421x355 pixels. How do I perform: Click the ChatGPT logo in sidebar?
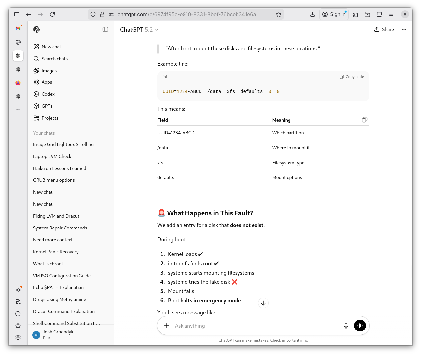tap(36, 29)
